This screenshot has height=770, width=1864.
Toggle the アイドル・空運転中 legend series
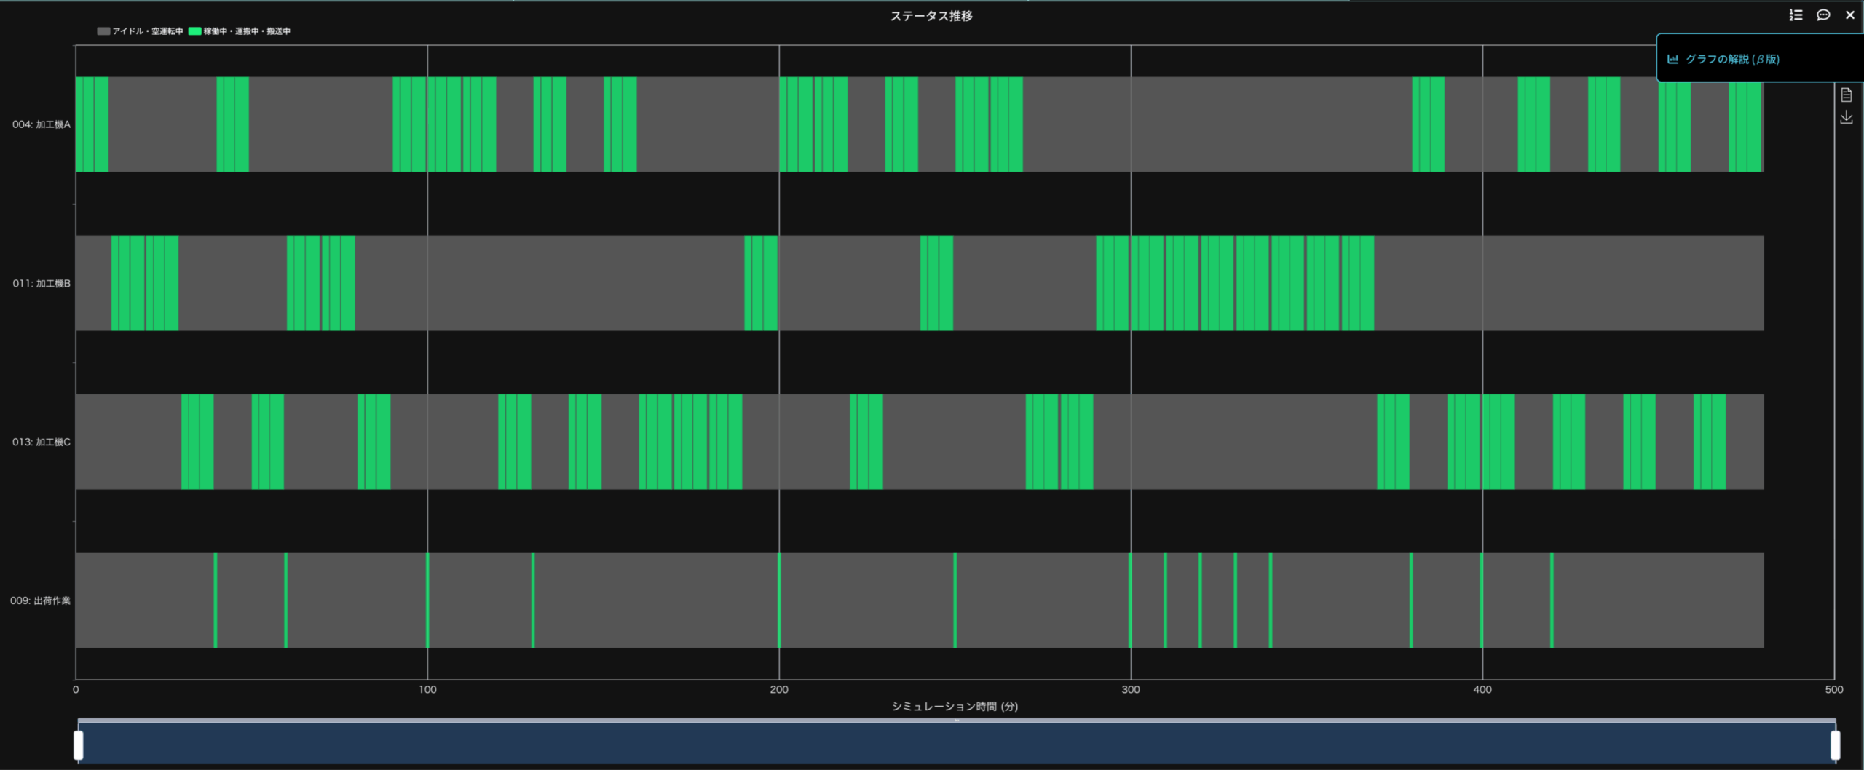coord(140,31)
